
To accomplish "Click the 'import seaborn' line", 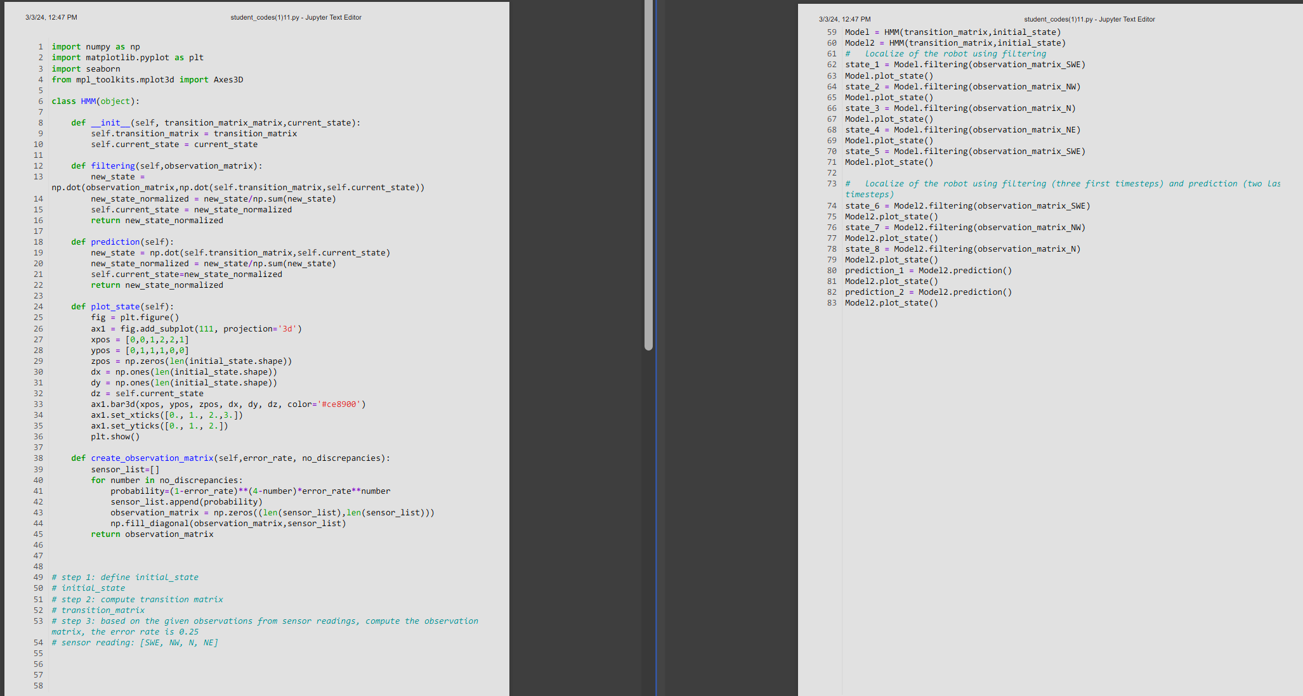I will [x=86, y=69].
